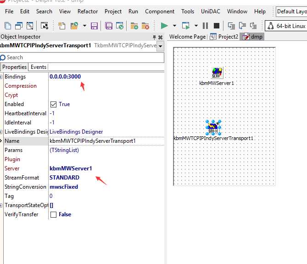
Task: Close the Object Inspector panel
Action: click(x=160, y=37)
